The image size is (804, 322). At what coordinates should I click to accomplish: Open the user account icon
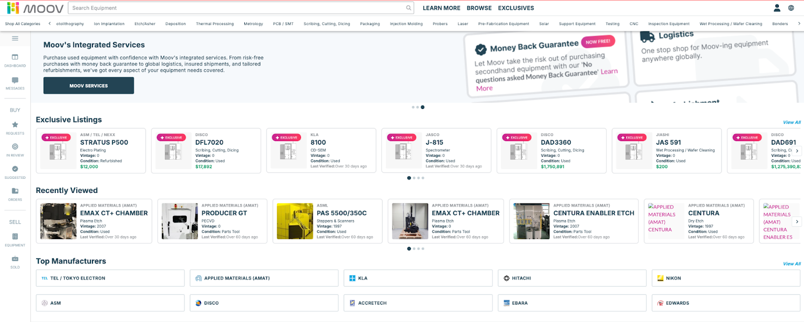[777, 8]
